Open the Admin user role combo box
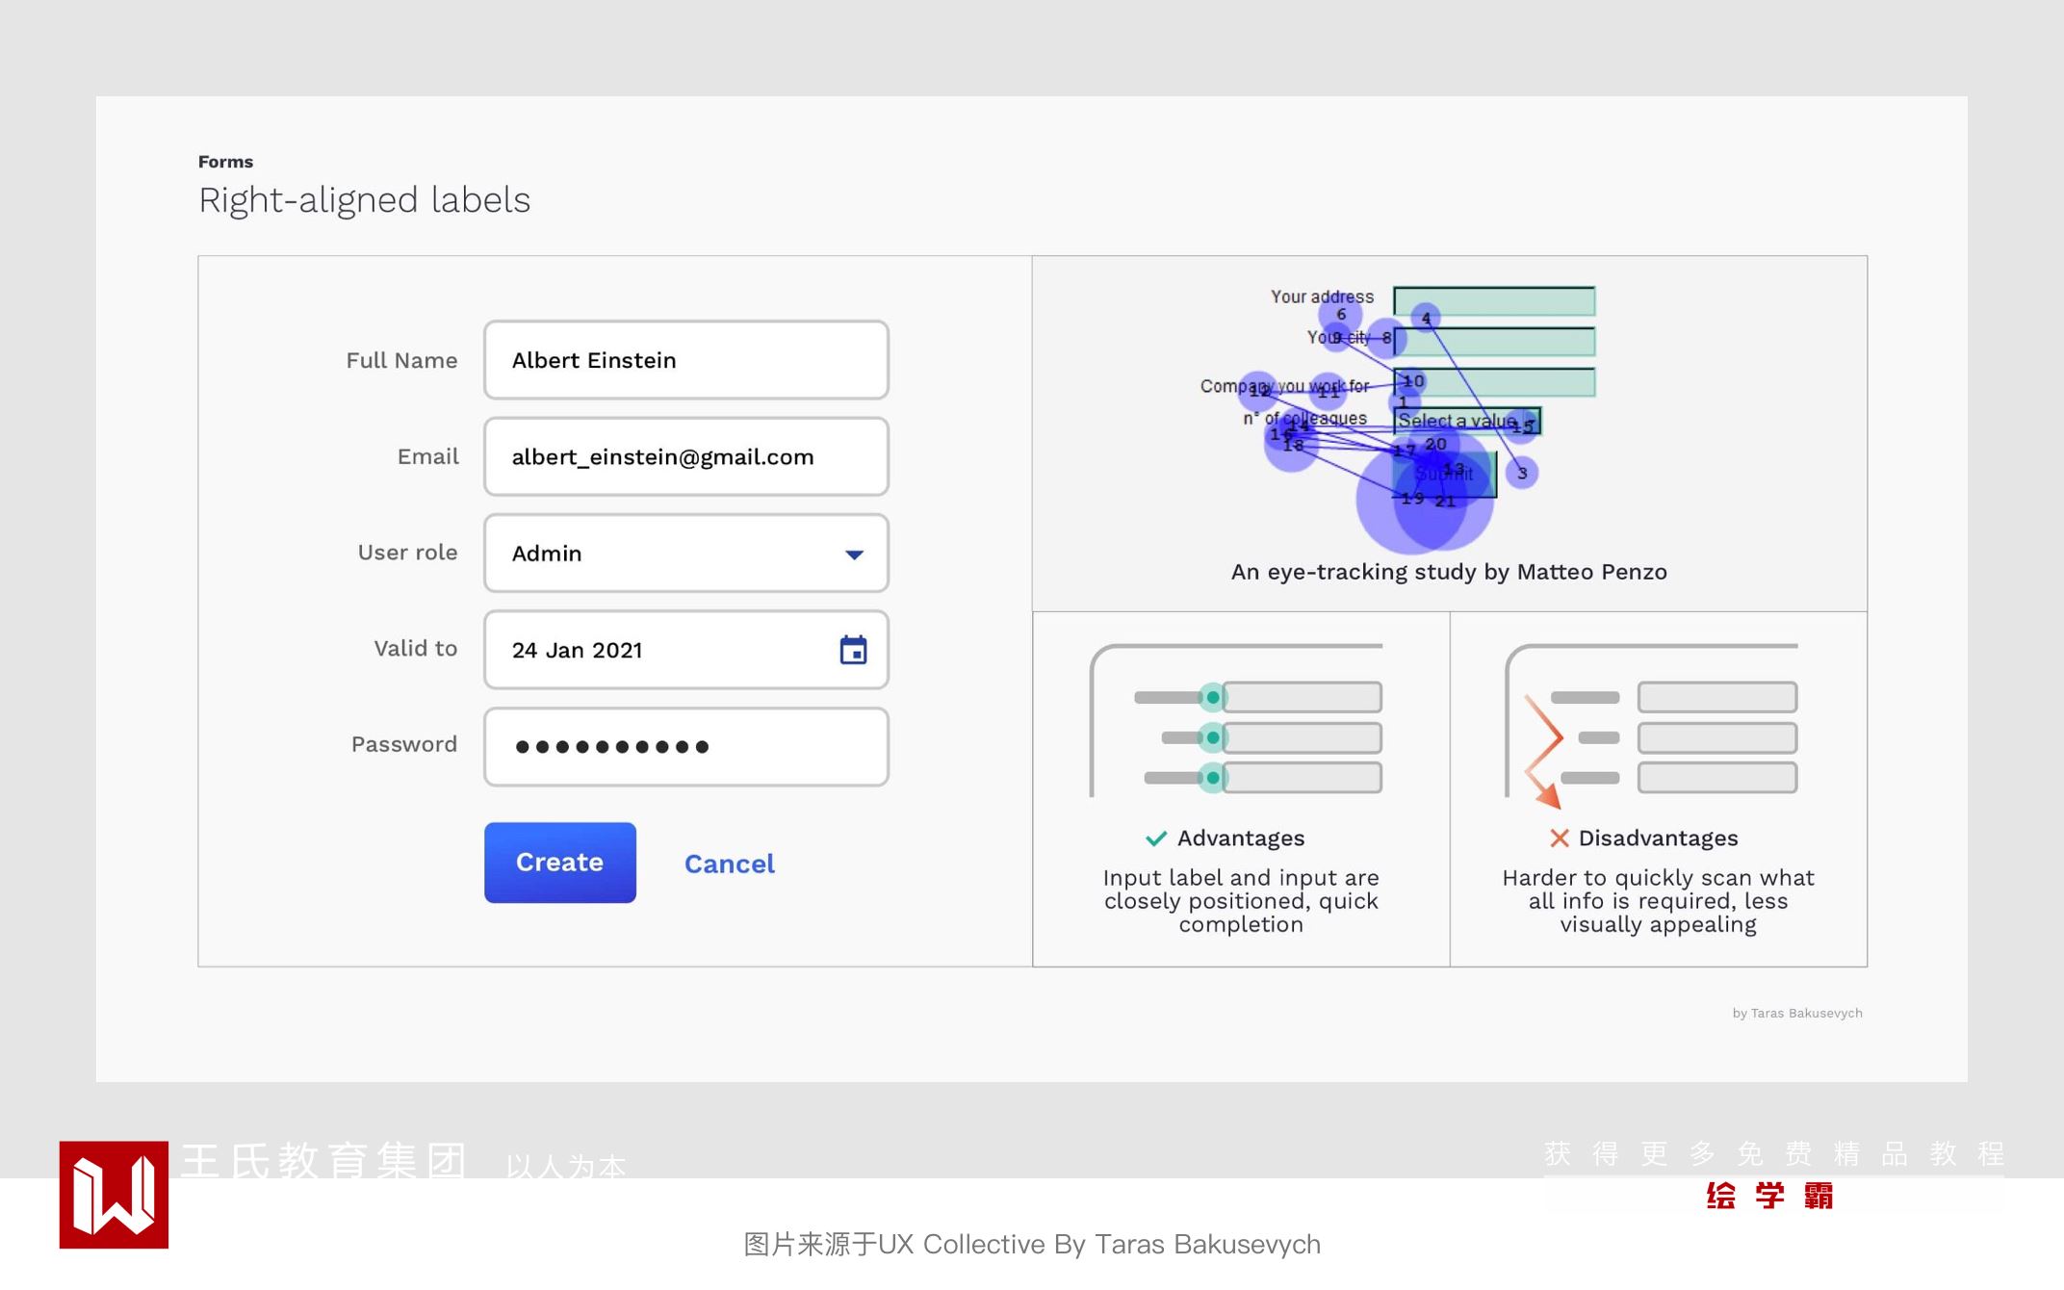The height and width of the screenshot is (1290, 2064). click(664, 554)
